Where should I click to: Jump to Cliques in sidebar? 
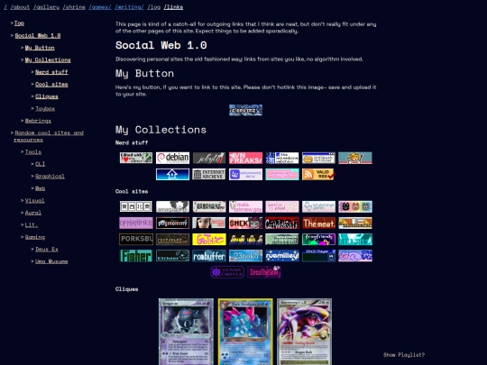47,96
